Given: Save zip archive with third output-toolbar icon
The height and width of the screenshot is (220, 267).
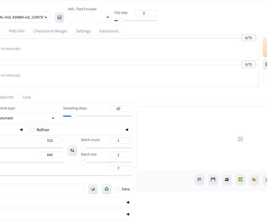Looking at the screenshot, I should 226,180.
